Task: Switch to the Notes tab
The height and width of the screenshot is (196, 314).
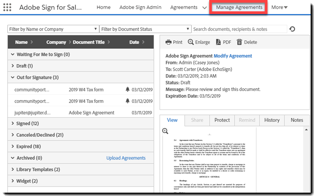Action: (x=297, y=120)
